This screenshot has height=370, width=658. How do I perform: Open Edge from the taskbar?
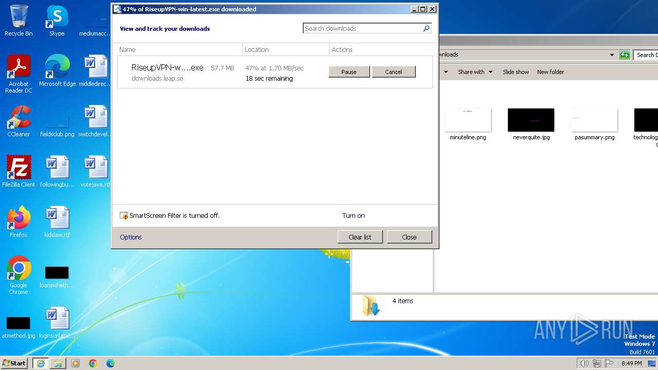click(x=111, y=363)
